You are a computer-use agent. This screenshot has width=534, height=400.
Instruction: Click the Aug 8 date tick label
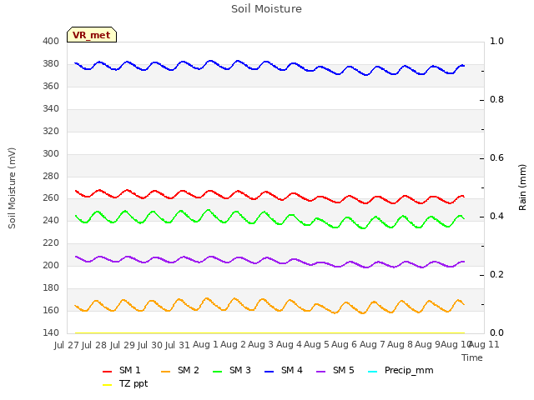coord(400,345)
